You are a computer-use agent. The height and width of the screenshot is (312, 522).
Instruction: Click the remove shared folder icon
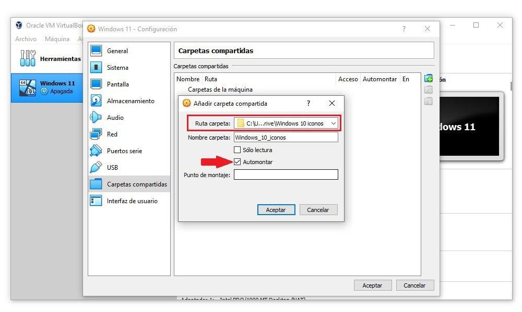429,101
